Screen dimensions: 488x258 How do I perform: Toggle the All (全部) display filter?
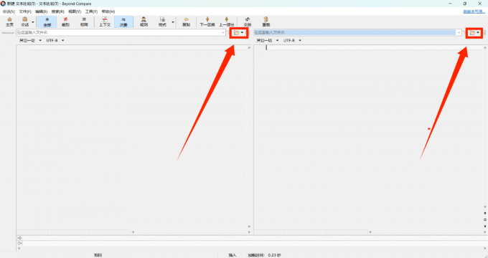pos(47,21)
